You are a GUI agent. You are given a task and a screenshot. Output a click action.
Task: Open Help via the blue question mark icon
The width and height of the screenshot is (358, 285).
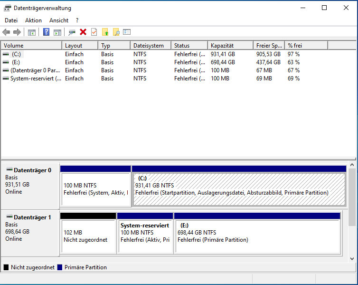pyautogui.click(x=47, y=32)
